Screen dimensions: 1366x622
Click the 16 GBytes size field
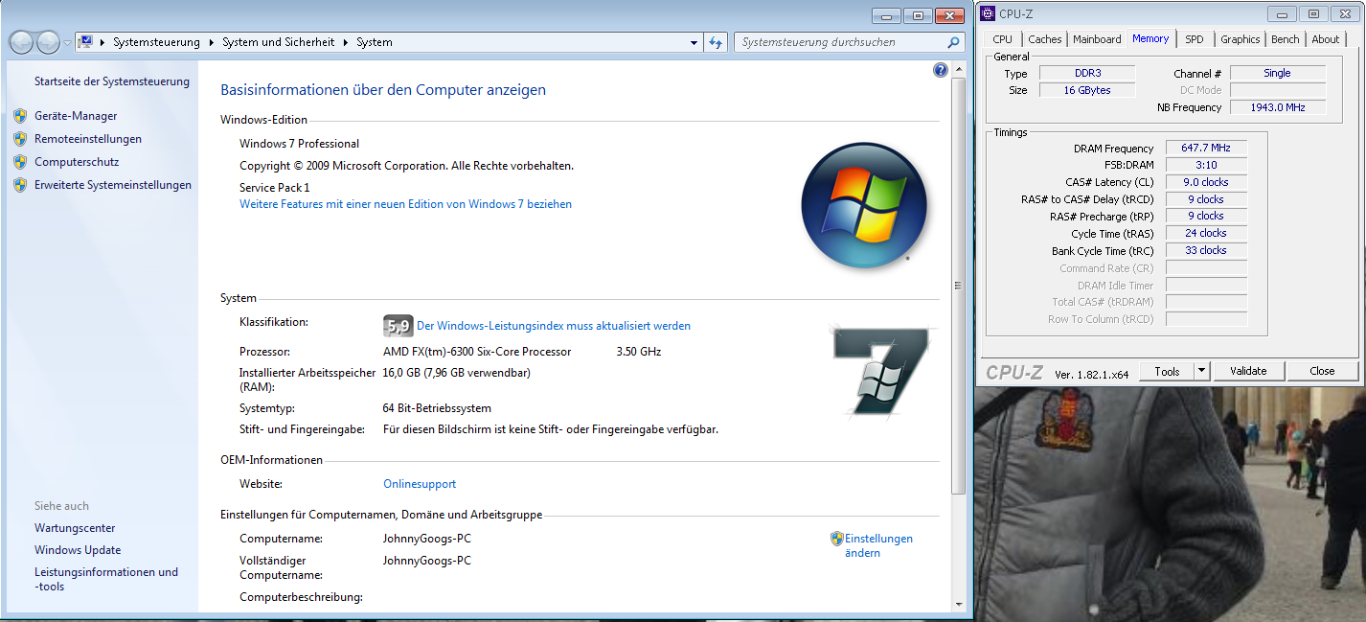pyautogui.click(x=1088, y=90)
